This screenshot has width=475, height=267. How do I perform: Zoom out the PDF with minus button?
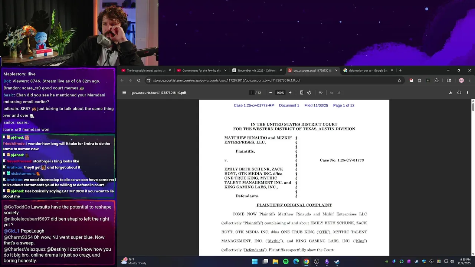[271, 93]
